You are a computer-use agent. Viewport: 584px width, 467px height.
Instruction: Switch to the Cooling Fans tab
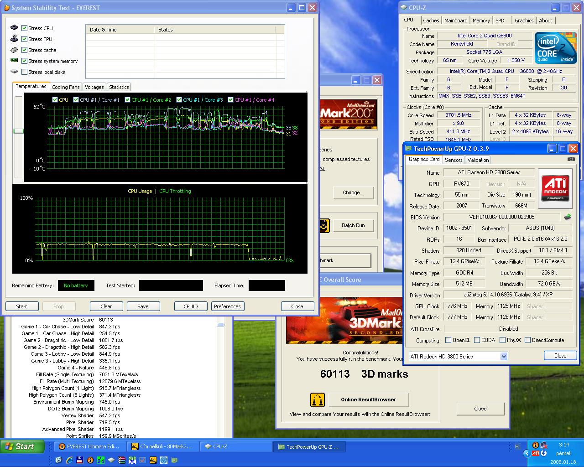tap(66, 87)
